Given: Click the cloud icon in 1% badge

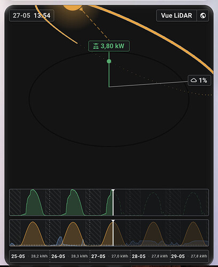Looking at the screenshot, I should [x=193, y=80].
